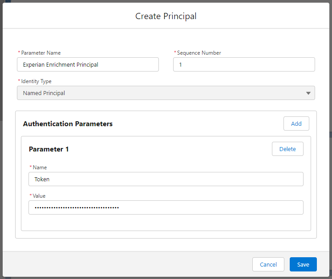Viewport: 332px width, 279px height.
Task: Save the new principal
Action: coord(303,264)
